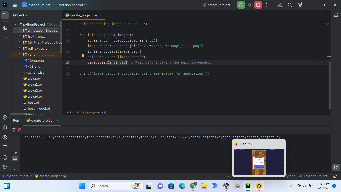341x192 pixels.
Task: Select the create_project.py editor tab
Action: (x=84, y=15)
